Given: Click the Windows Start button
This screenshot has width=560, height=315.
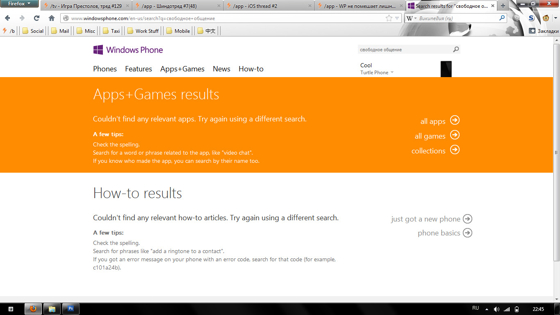Looking at the screenshot, I should [11, 309].
